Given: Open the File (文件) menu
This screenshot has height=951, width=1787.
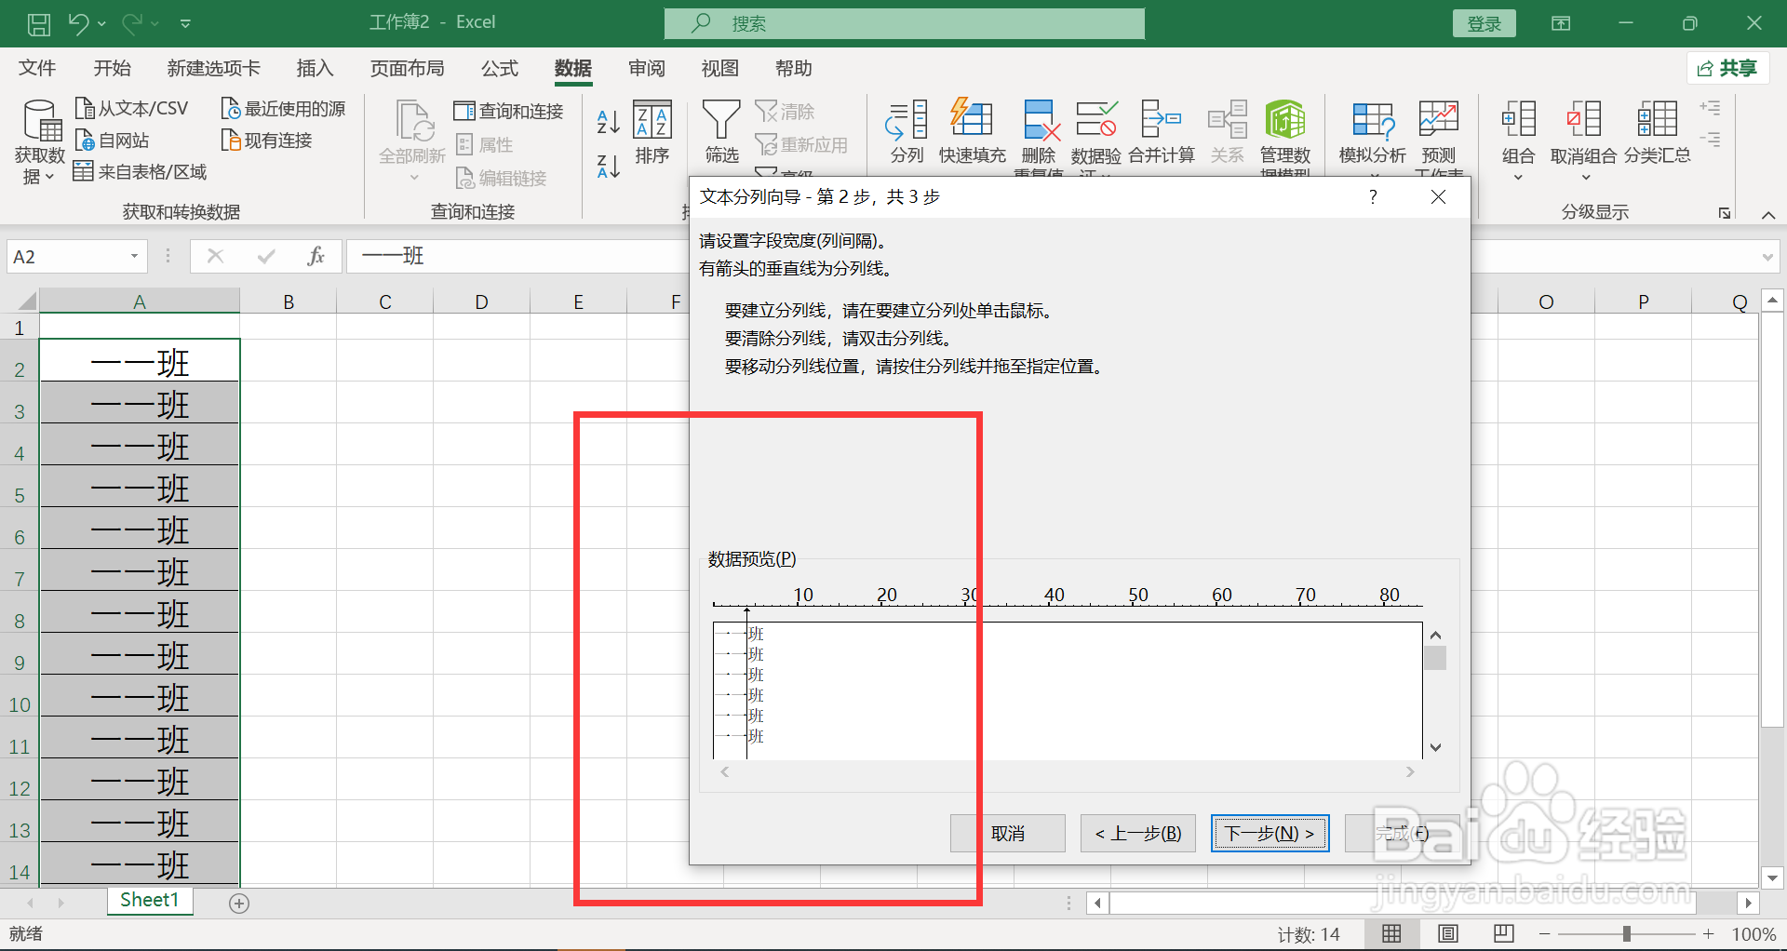Looking at the screenshot, I should 37,68.
